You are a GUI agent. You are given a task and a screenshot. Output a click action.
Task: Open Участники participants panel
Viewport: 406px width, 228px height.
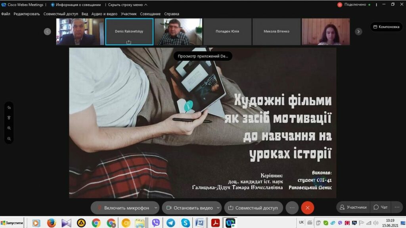(x=353, y=207)
